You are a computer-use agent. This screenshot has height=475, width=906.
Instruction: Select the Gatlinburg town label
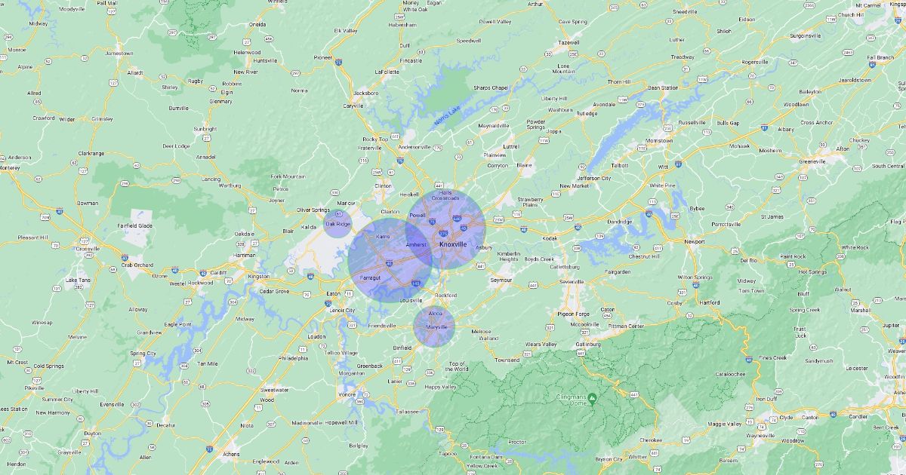(x=589, y=344)
